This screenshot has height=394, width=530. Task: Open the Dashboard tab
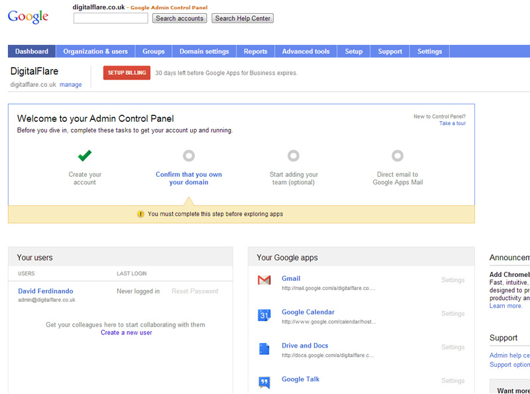click(32, 52)
